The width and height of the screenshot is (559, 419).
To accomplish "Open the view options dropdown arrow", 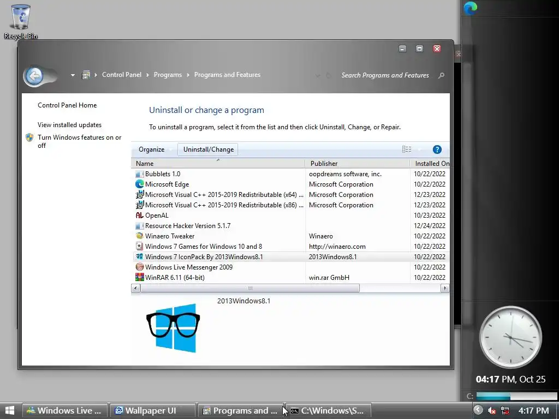I will pos(419,149).
